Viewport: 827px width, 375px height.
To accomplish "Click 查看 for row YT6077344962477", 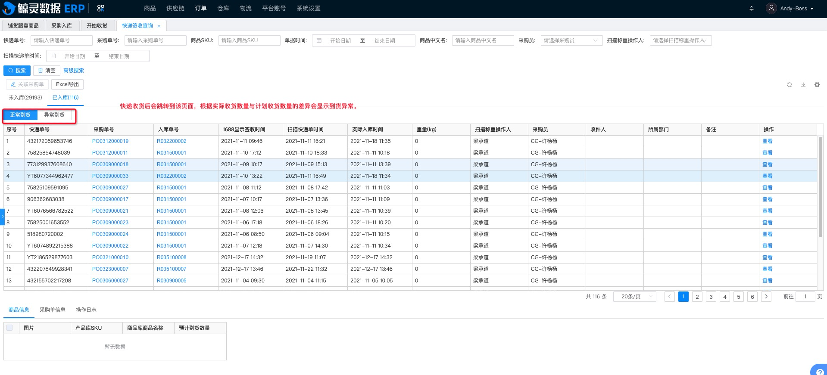I will 767,176.
